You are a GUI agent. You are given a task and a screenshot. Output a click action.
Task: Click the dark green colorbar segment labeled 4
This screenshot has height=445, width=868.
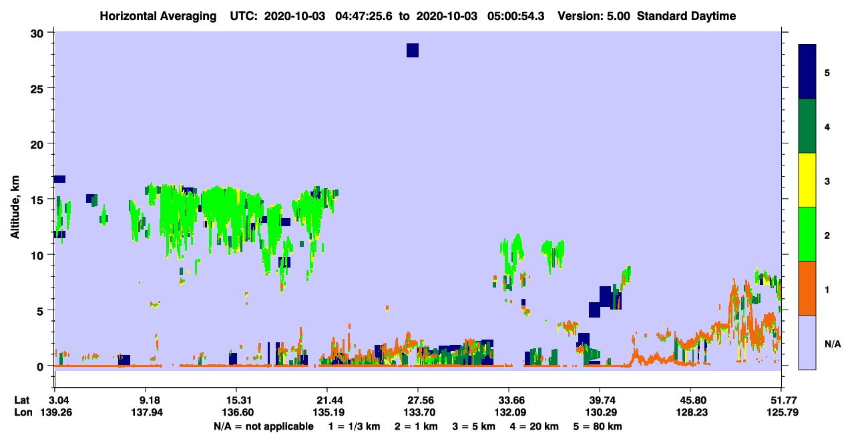[x=807, y=126]
